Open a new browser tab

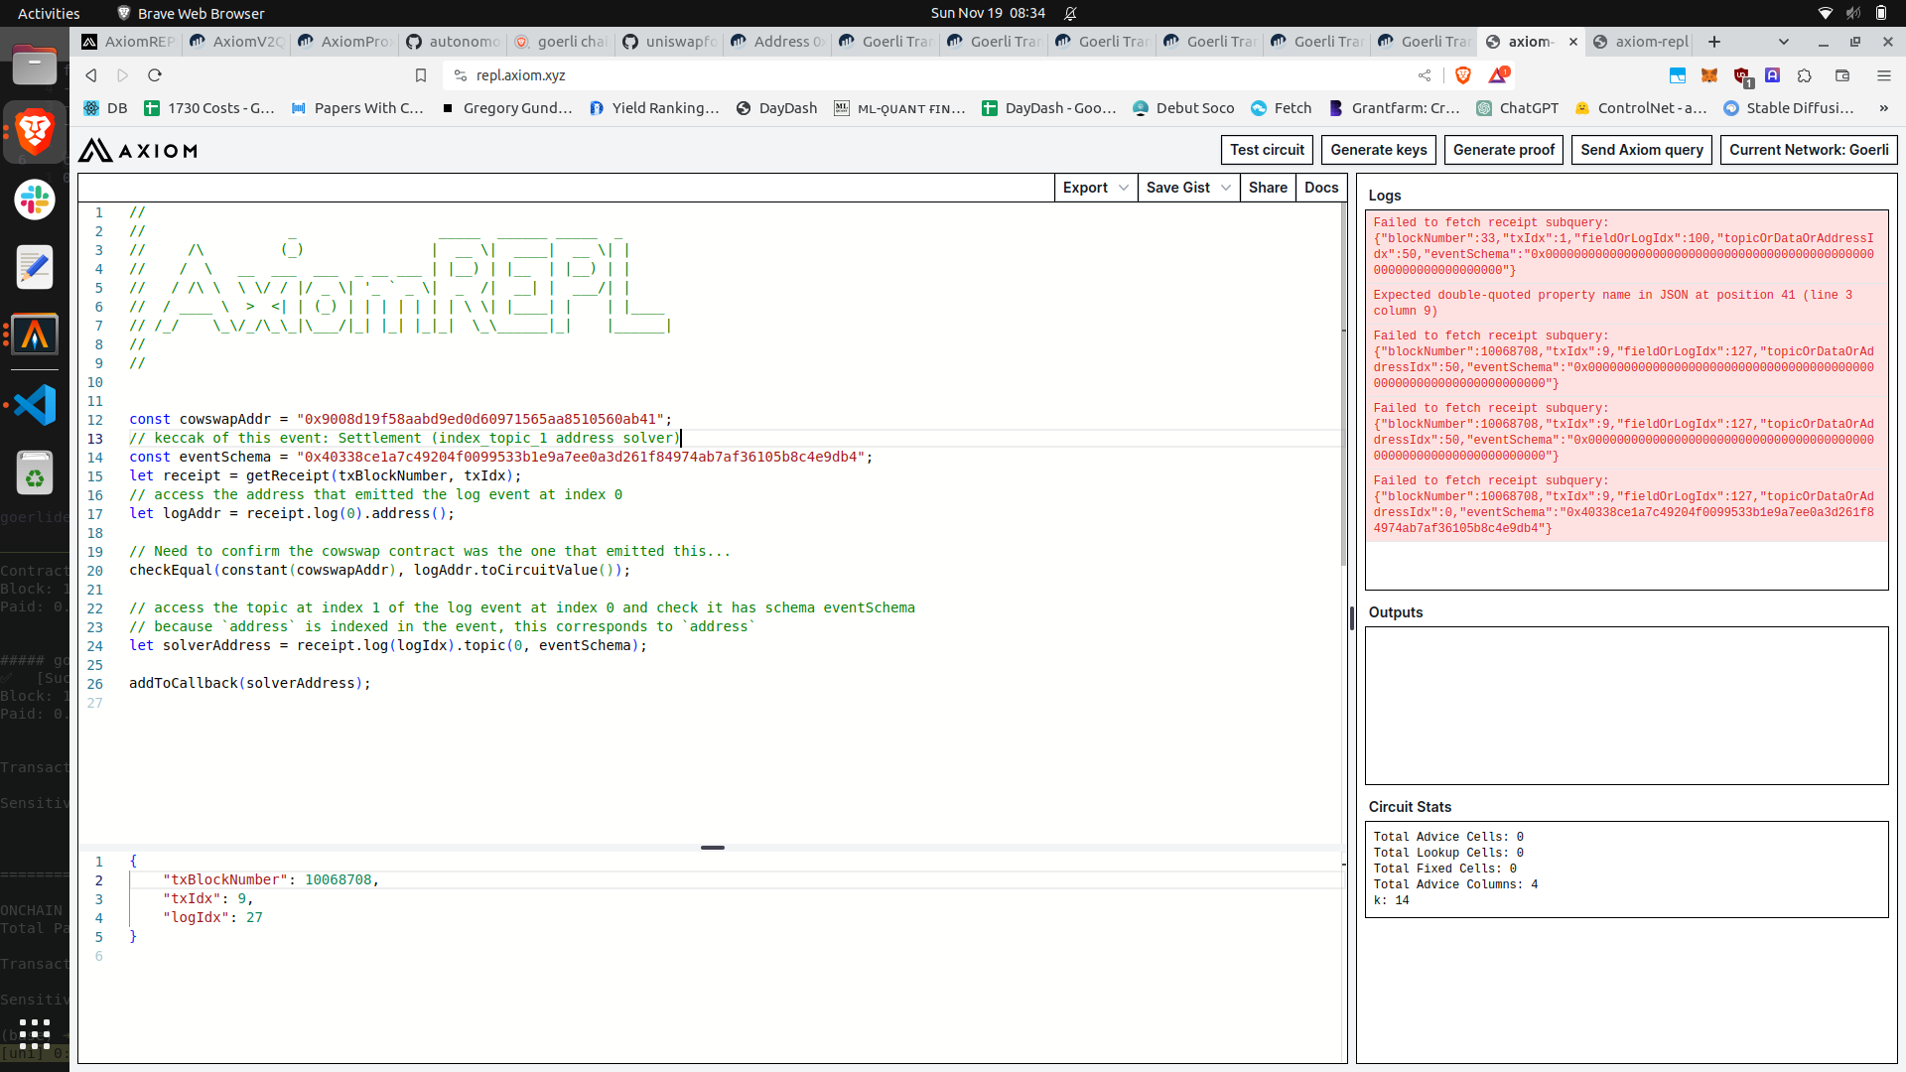[1714, 42]
